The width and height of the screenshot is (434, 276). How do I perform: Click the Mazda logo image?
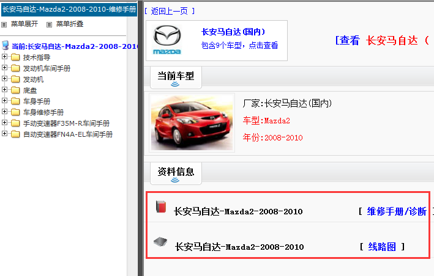tap(167, 40)
